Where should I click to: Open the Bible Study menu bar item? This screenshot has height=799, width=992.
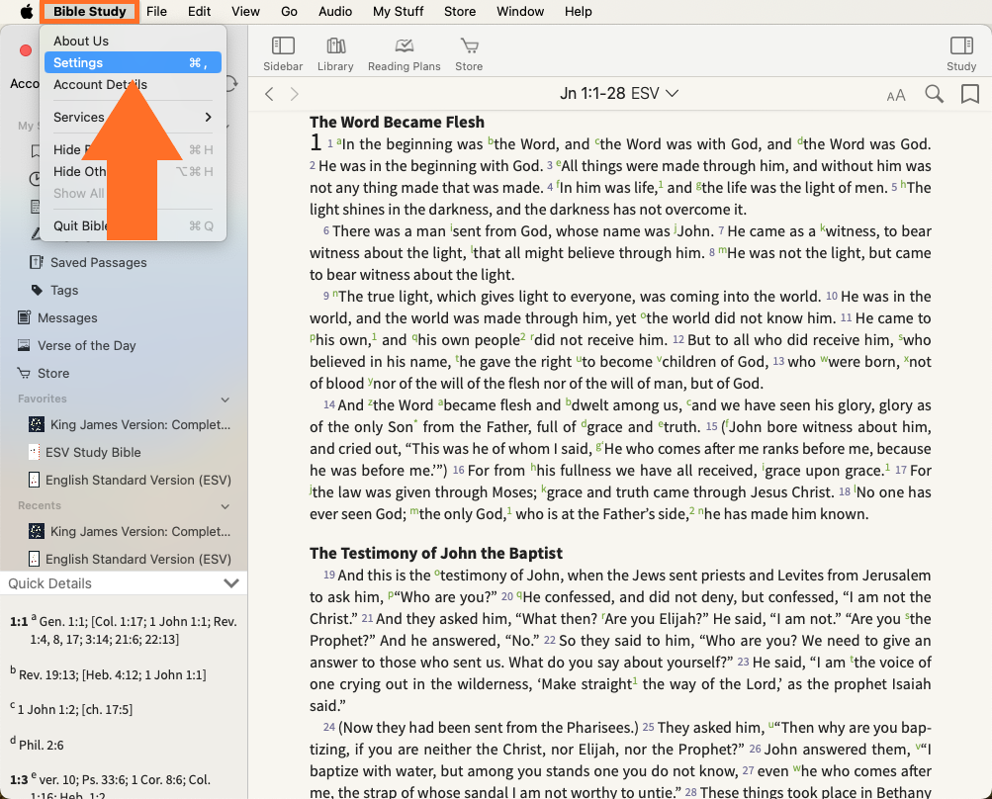point(89,12)
